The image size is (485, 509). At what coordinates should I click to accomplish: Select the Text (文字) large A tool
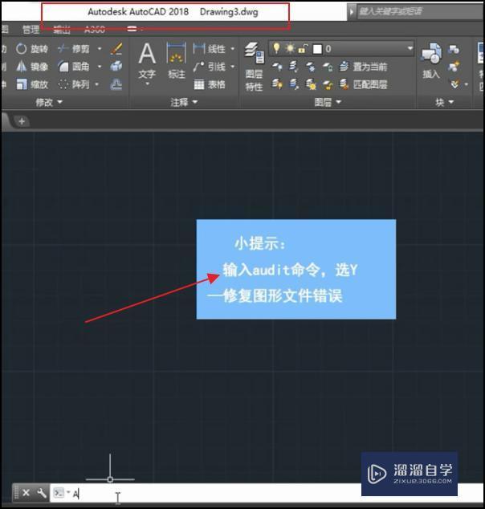(x=147, y=61)
